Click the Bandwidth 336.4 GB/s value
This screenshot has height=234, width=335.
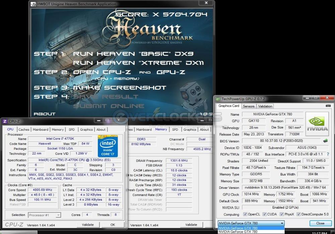tap(313, 181)
